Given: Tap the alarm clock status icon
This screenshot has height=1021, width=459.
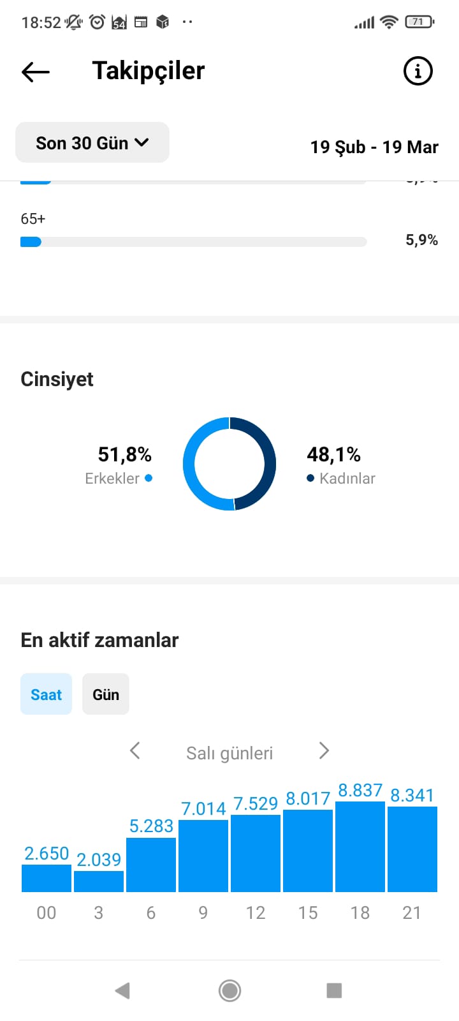Looking at the screenshot, I should click(x=97, y=22).
